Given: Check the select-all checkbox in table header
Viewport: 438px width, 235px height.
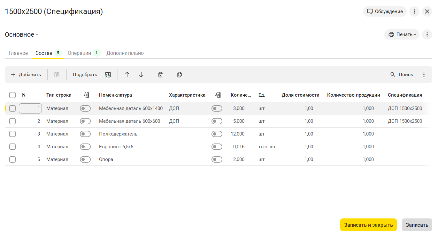Looking at the screenshot, I should tap(12, 95).
